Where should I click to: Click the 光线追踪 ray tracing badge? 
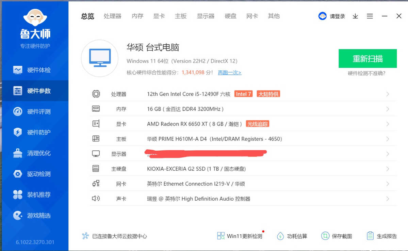[x=257, y=124]
